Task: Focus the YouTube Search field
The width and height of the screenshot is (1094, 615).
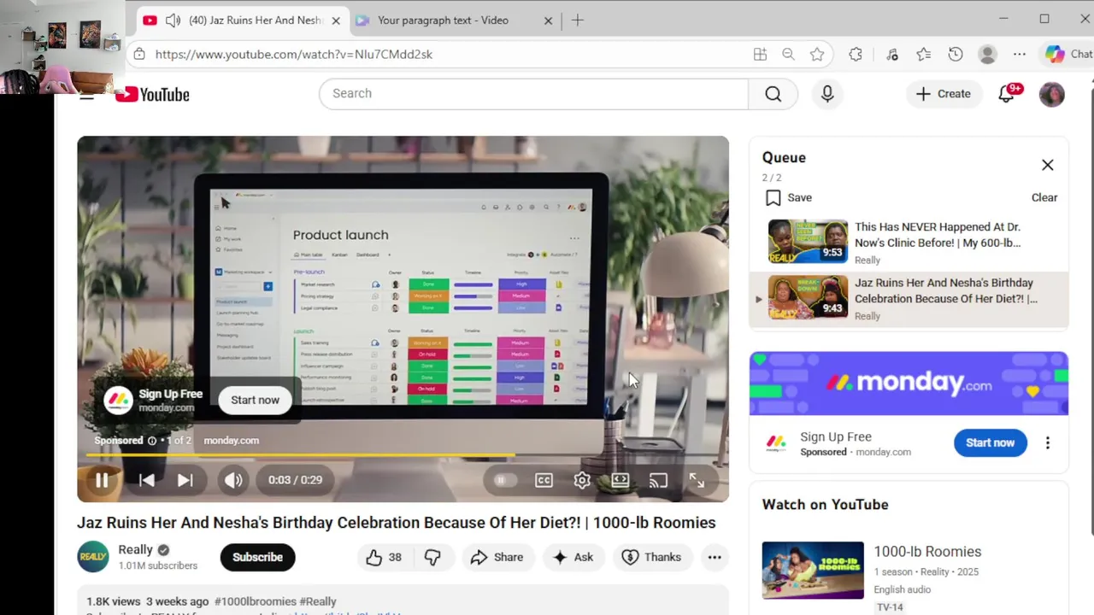Action: pos(533,94)
